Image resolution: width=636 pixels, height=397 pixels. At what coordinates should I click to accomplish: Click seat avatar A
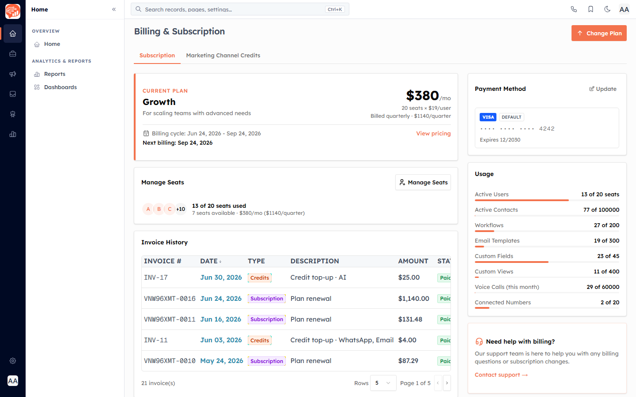148,209
